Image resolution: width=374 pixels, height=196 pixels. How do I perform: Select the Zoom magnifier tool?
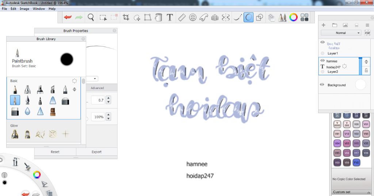(91, 18)
